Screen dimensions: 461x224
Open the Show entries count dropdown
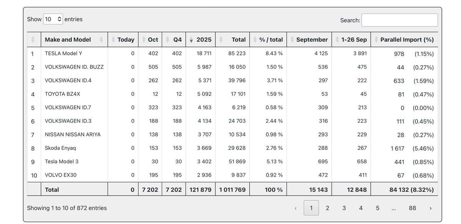click(53, 19)
